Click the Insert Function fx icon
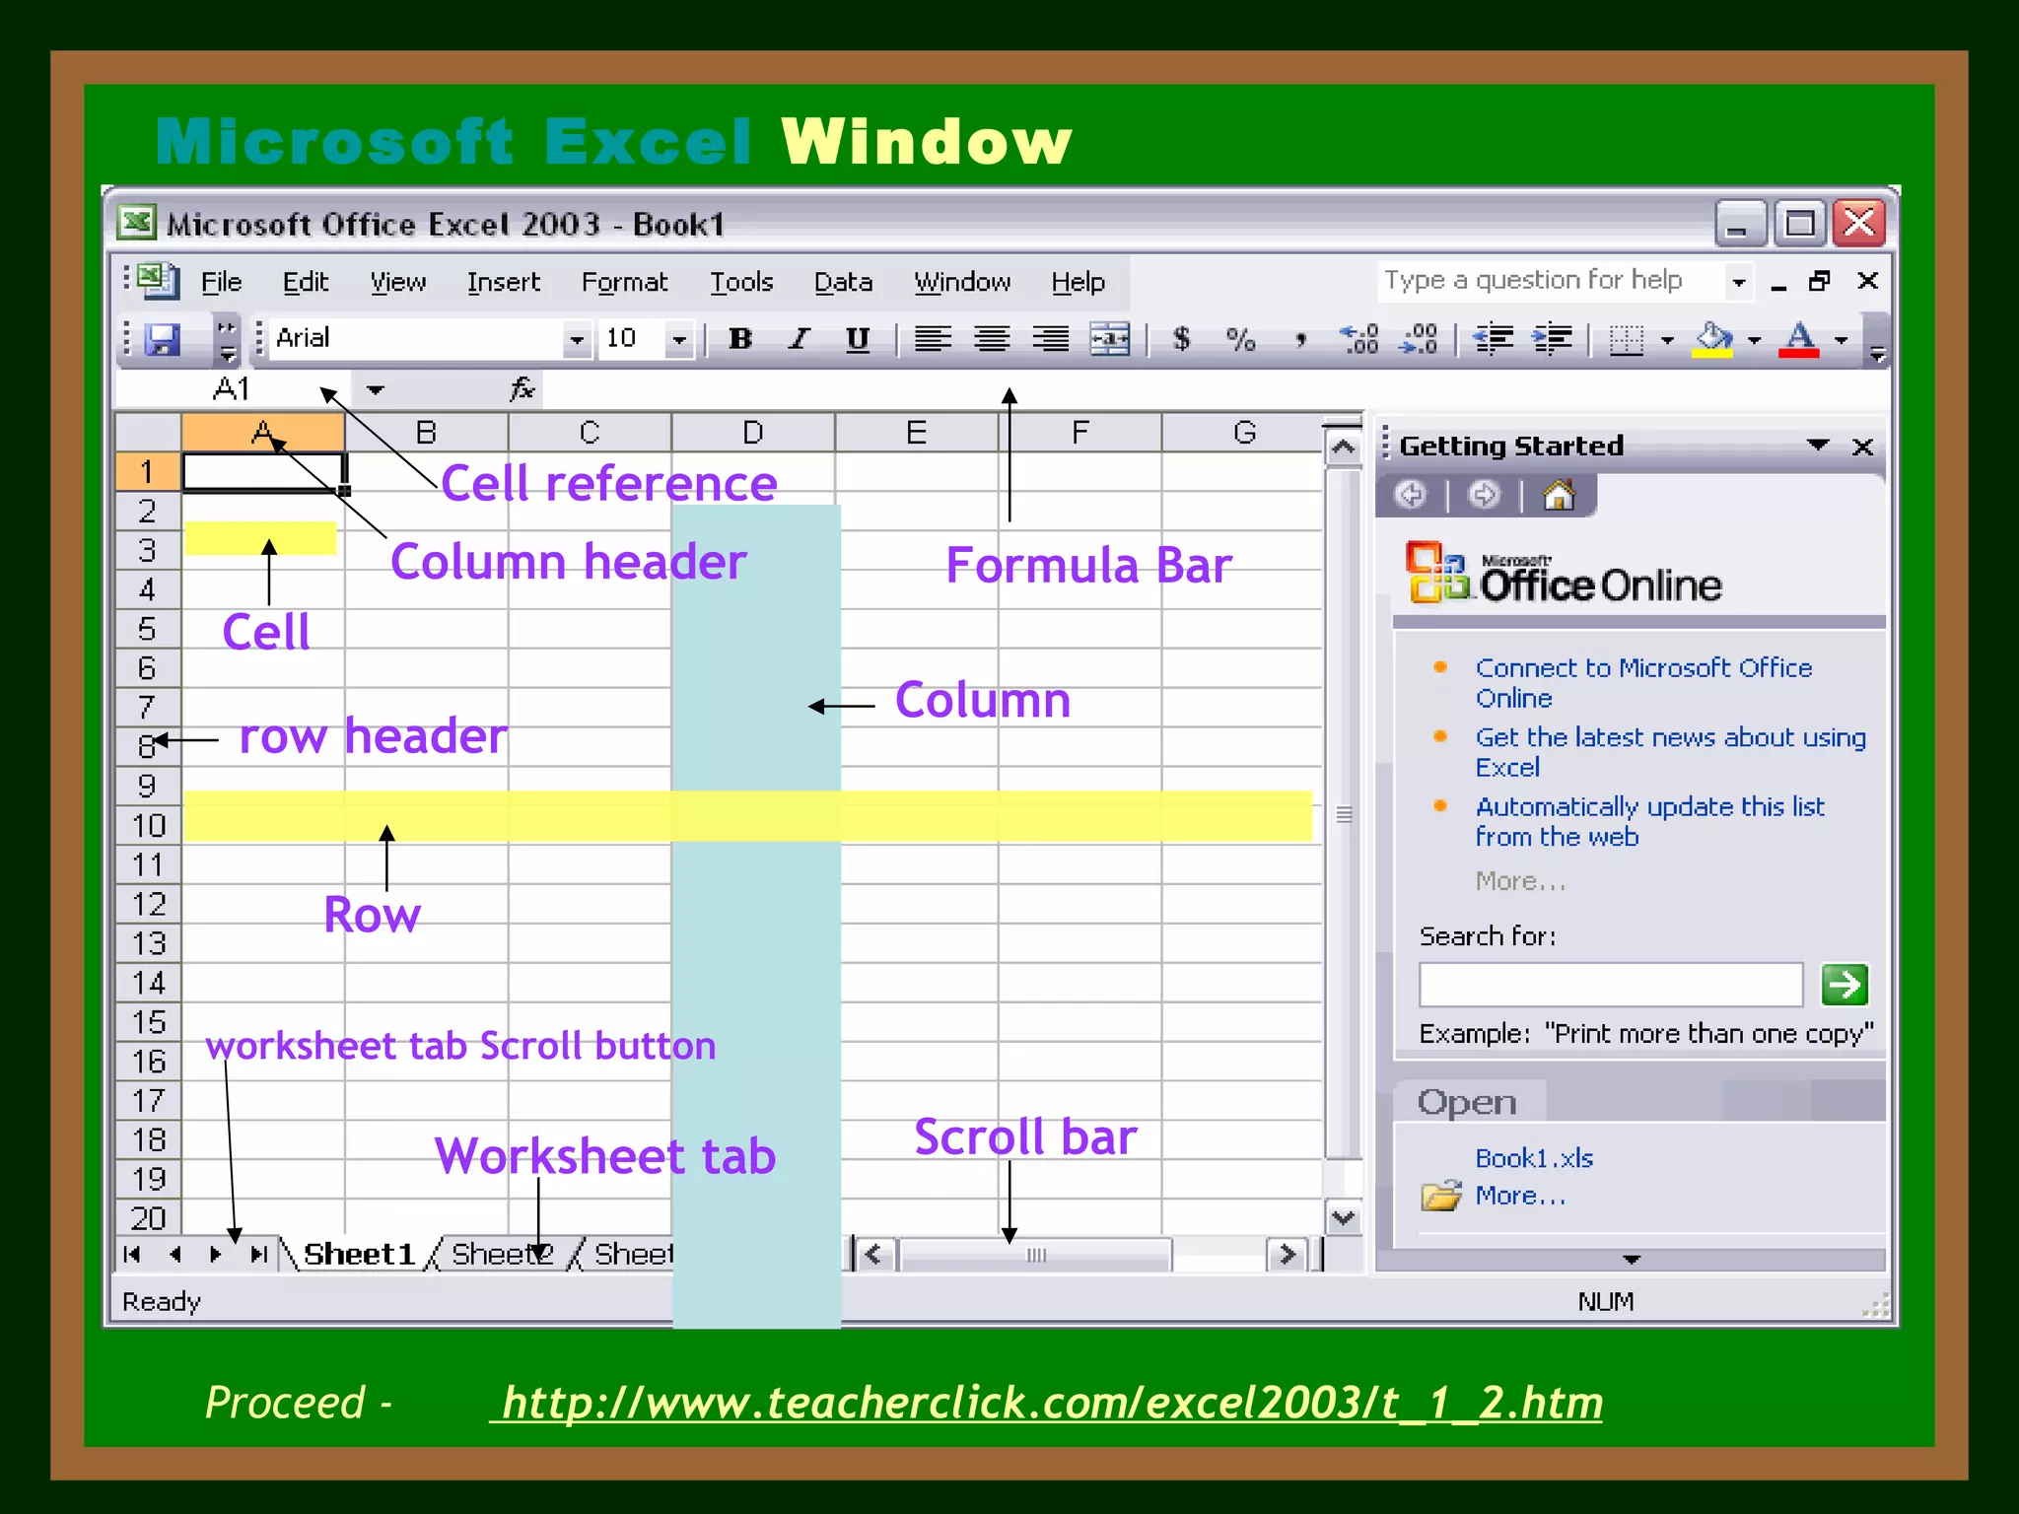The height and width of the screenshot is (1514, 2019). [522, 389]
